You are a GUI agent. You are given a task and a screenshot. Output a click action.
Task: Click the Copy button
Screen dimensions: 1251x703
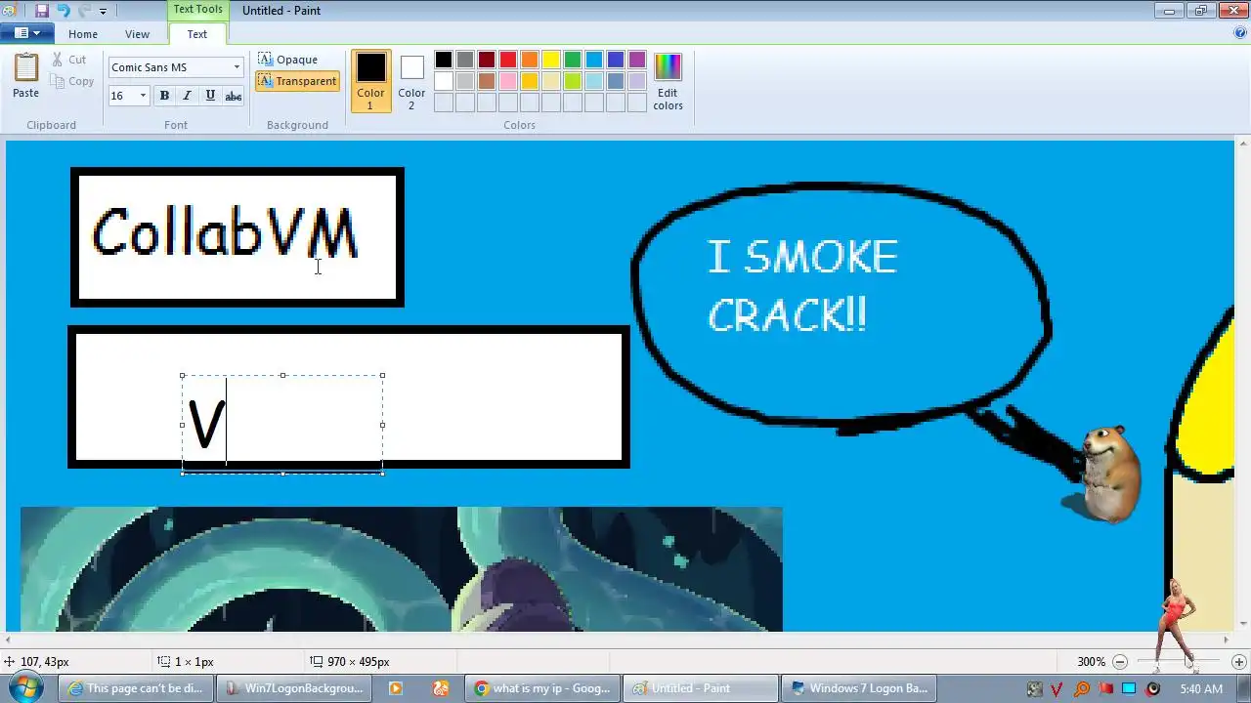point(72,82)
